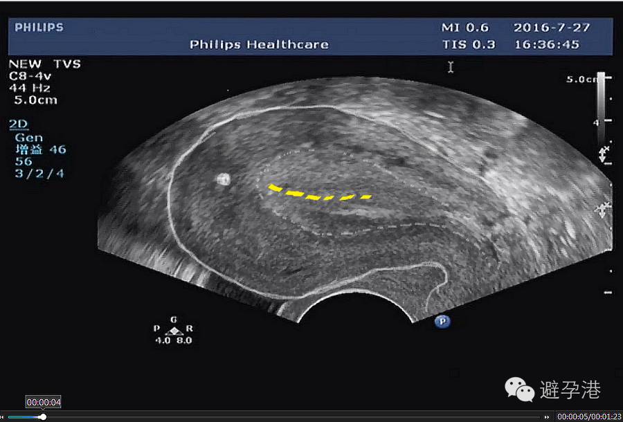Viewport: 623px width, 422px height.
Task: Select the lower focal zone arrow marker
Action: click(x=603, y=209)
